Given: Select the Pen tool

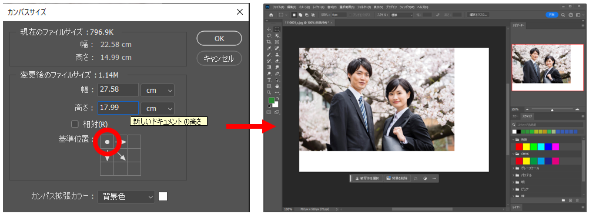Looking at the screenshot, I should coord(277,73).
